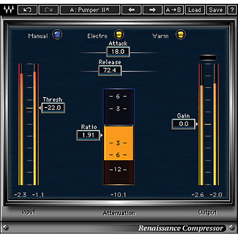
Task: Click the -1.1 input peak readout
Action: [x=38, y=195]
